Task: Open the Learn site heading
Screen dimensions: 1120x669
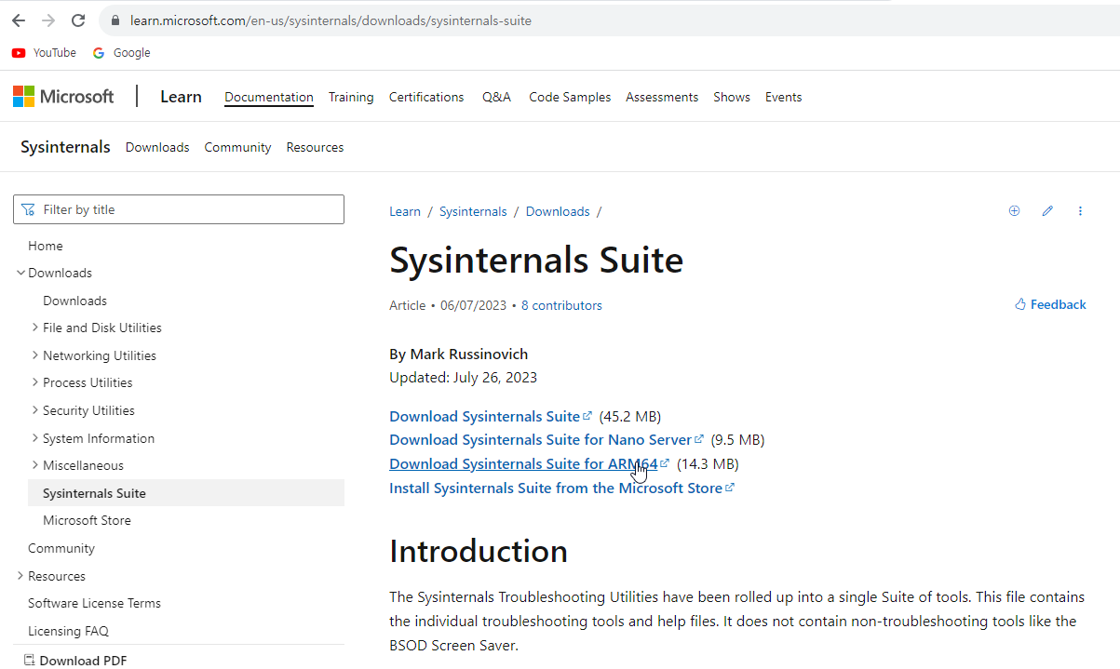Action: tap(181, 97)
